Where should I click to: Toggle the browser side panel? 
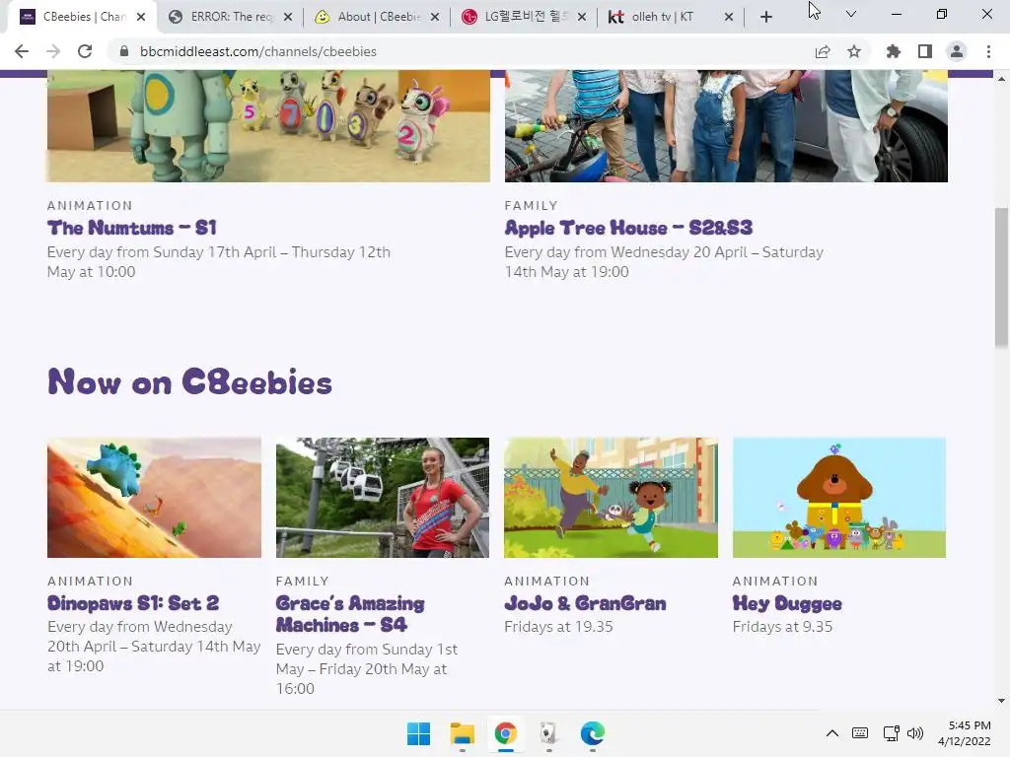pos(925,51)
